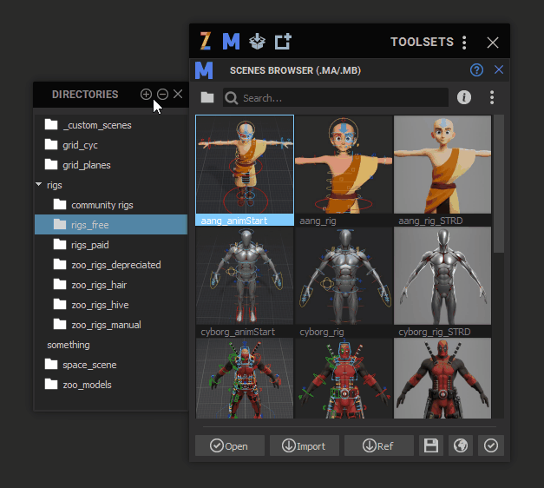Viewport: 544px width, 488px height.
Task: Click the Maya M icon in toolsets header
Action: coord(231,42)
